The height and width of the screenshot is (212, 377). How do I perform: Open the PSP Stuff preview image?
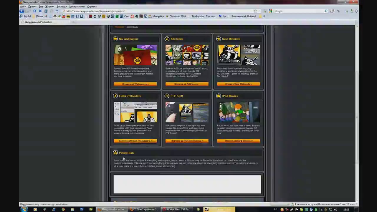pos(187,112)
